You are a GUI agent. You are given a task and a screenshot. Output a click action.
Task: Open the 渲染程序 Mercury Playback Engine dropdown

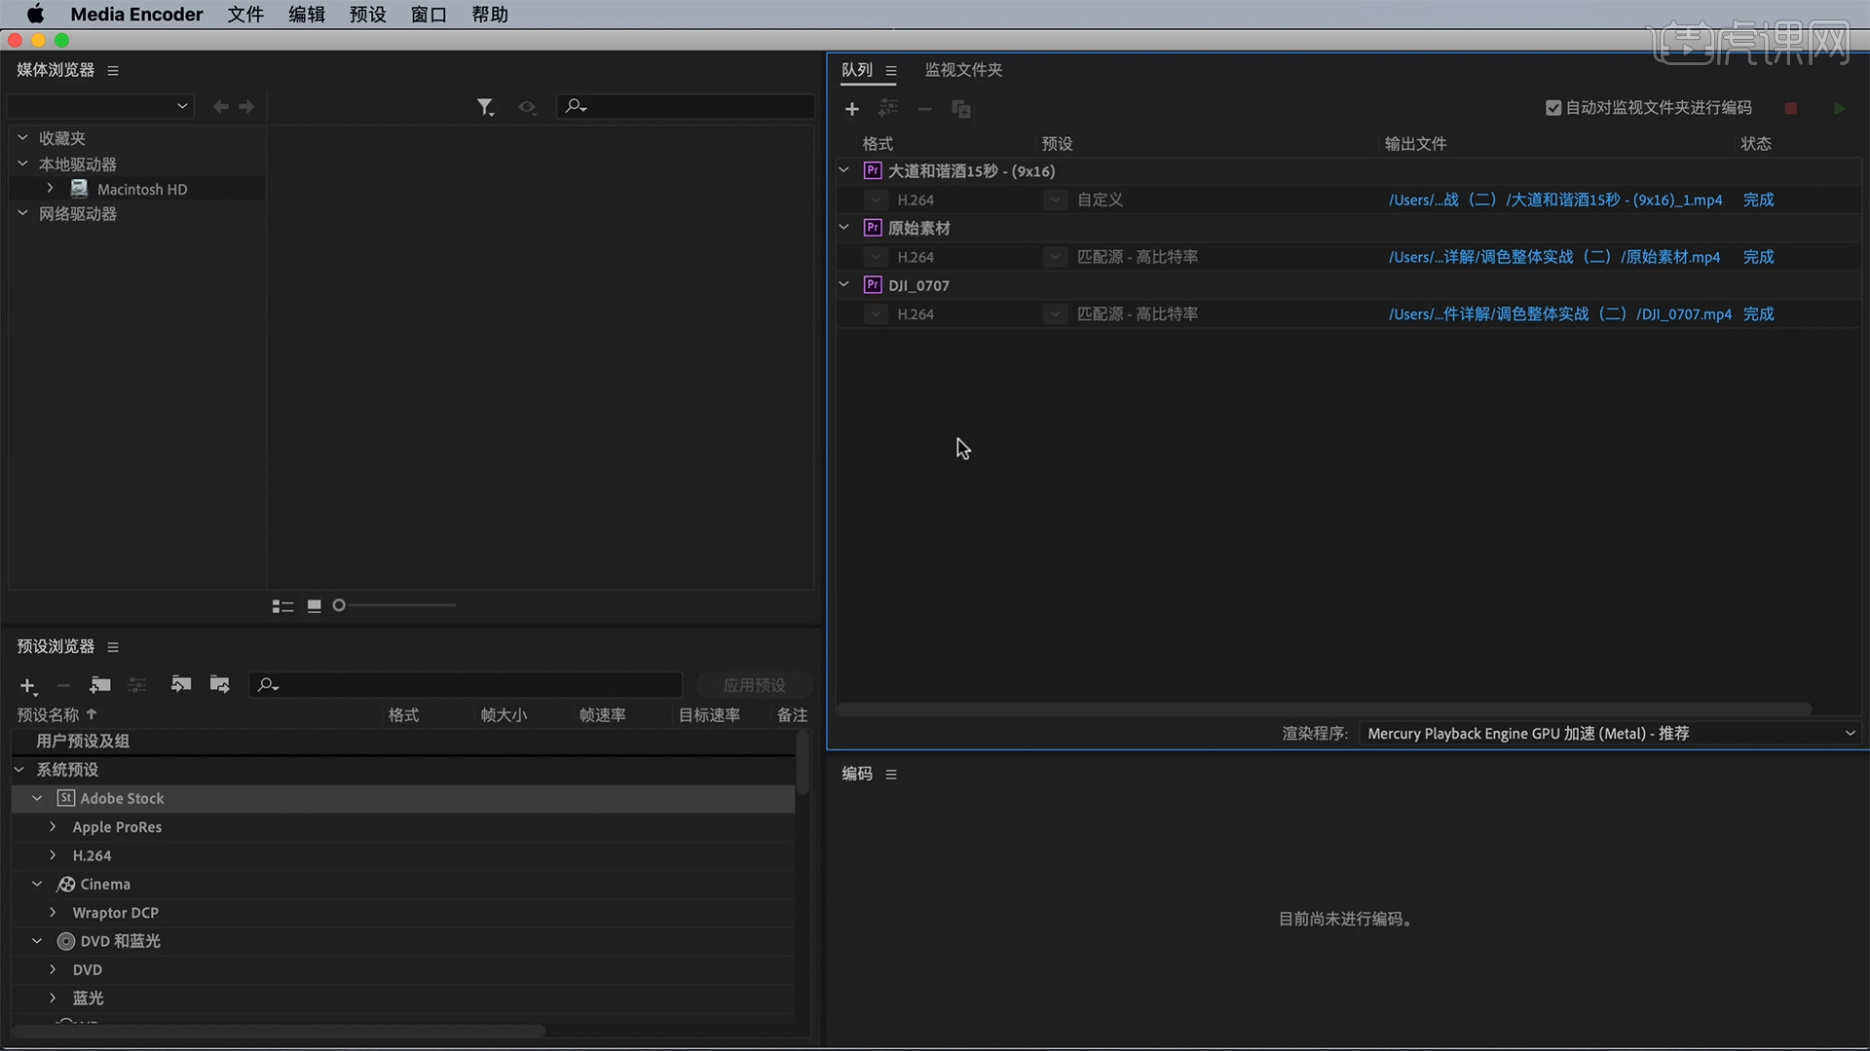pos(1610,734)
